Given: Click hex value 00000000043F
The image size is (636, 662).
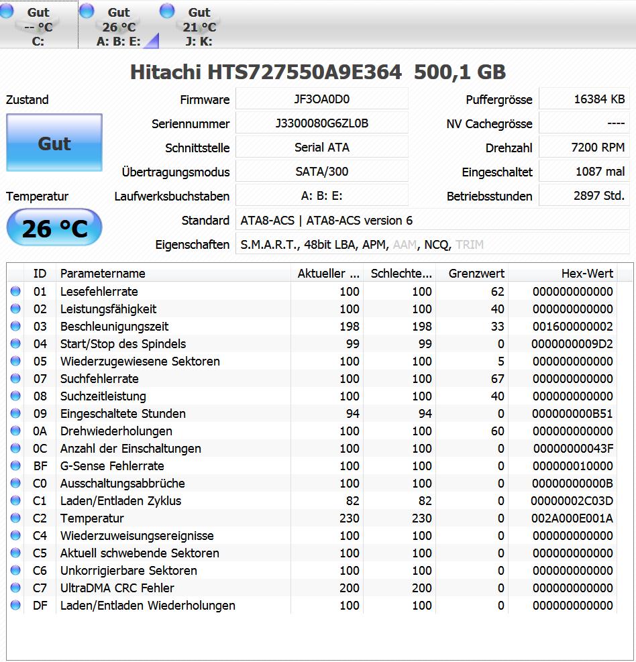Looking at the screenshot, I should (x=573, y=449).
